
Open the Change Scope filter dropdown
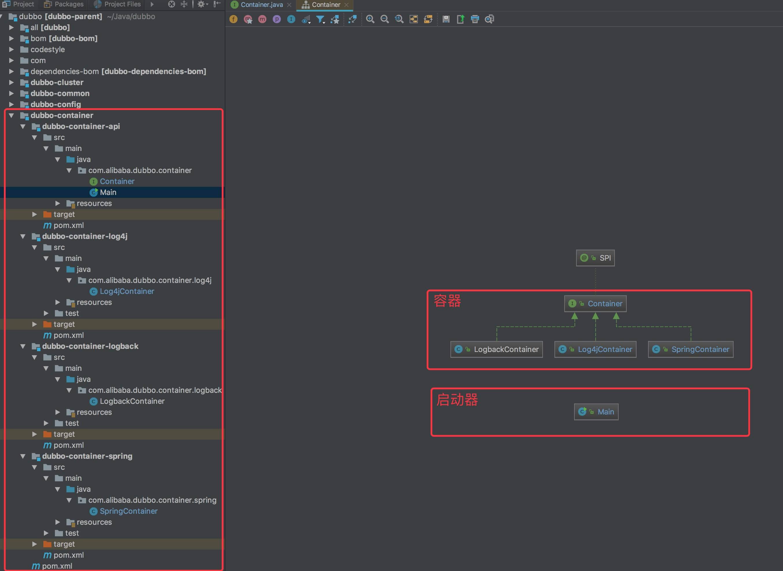[x=320, y=19]
